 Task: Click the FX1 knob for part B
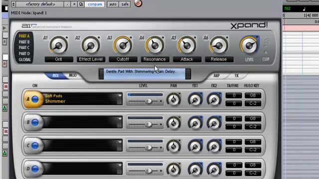195,123
